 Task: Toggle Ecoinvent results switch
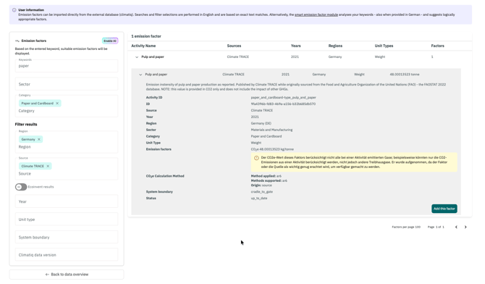tap(21, 187)
